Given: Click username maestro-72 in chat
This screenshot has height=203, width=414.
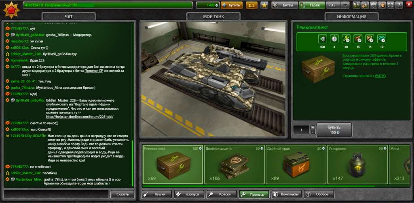Looking at the screenshot, I should tap(19, 41).
